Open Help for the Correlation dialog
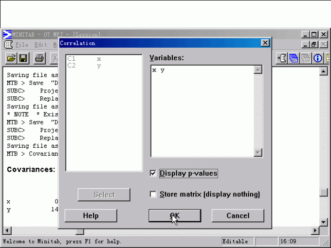Image resolution: width=331 pixels, height=248 pixels. tap(91, 215)
